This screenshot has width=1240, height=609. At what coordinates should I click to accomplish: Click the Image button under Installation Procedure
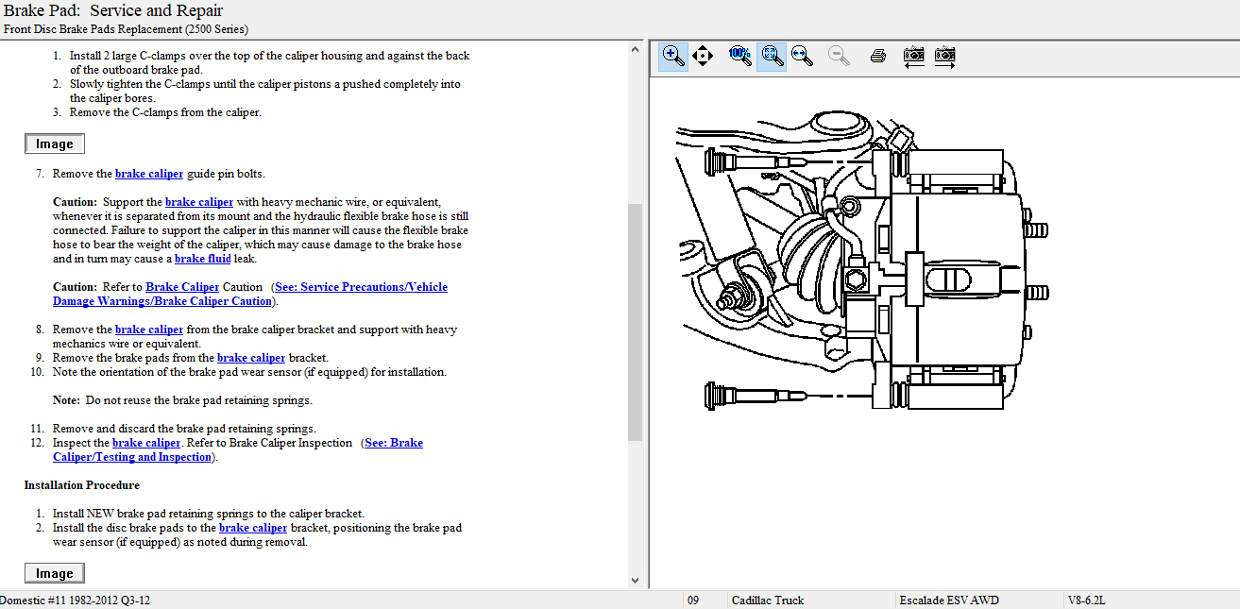point(55,573)
